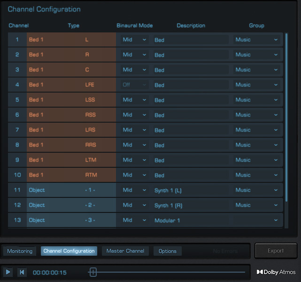Select the Bed 1 LFE channel row

click(70, 85)
